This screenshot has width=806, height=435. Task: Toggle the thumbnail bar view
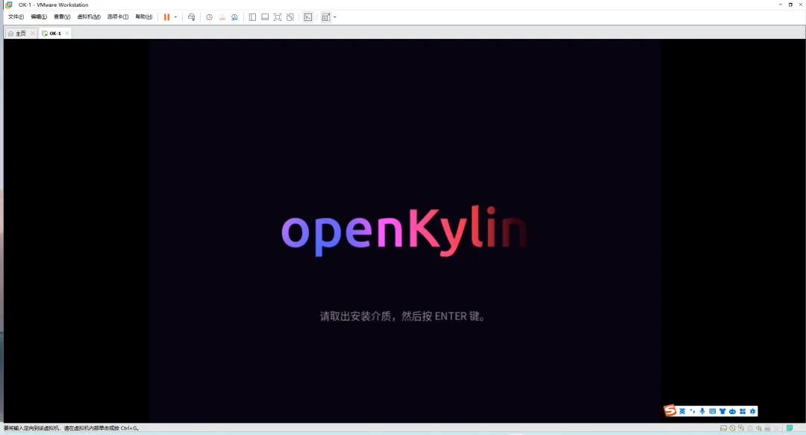coord(265,17)
